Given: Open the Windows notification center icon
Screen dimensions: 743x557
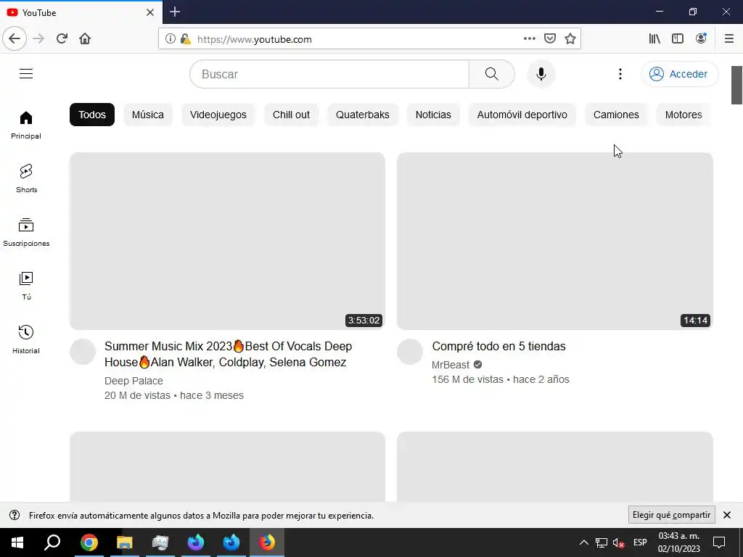Looking at the screenshot, I should pos(719,542).
